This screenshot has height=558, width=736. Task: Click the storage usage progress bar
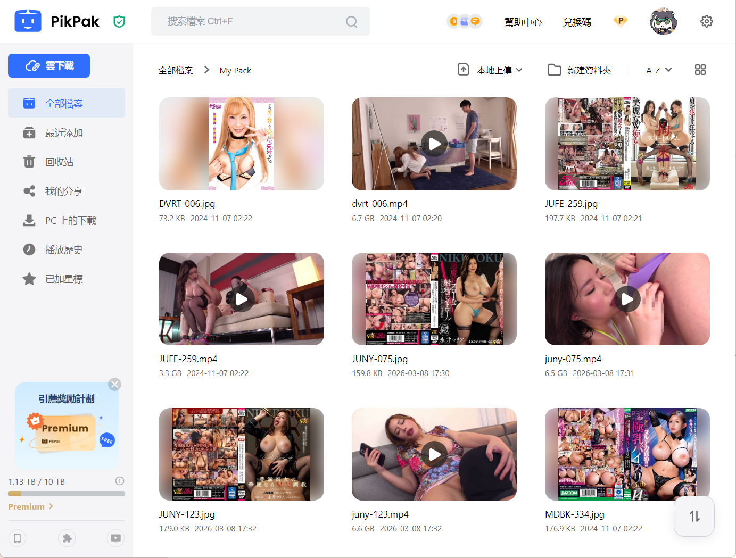(x=67, y=494)
